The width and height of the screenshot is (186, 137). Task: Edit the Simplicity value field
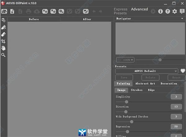pyautogui.click(x=176, y=97)
